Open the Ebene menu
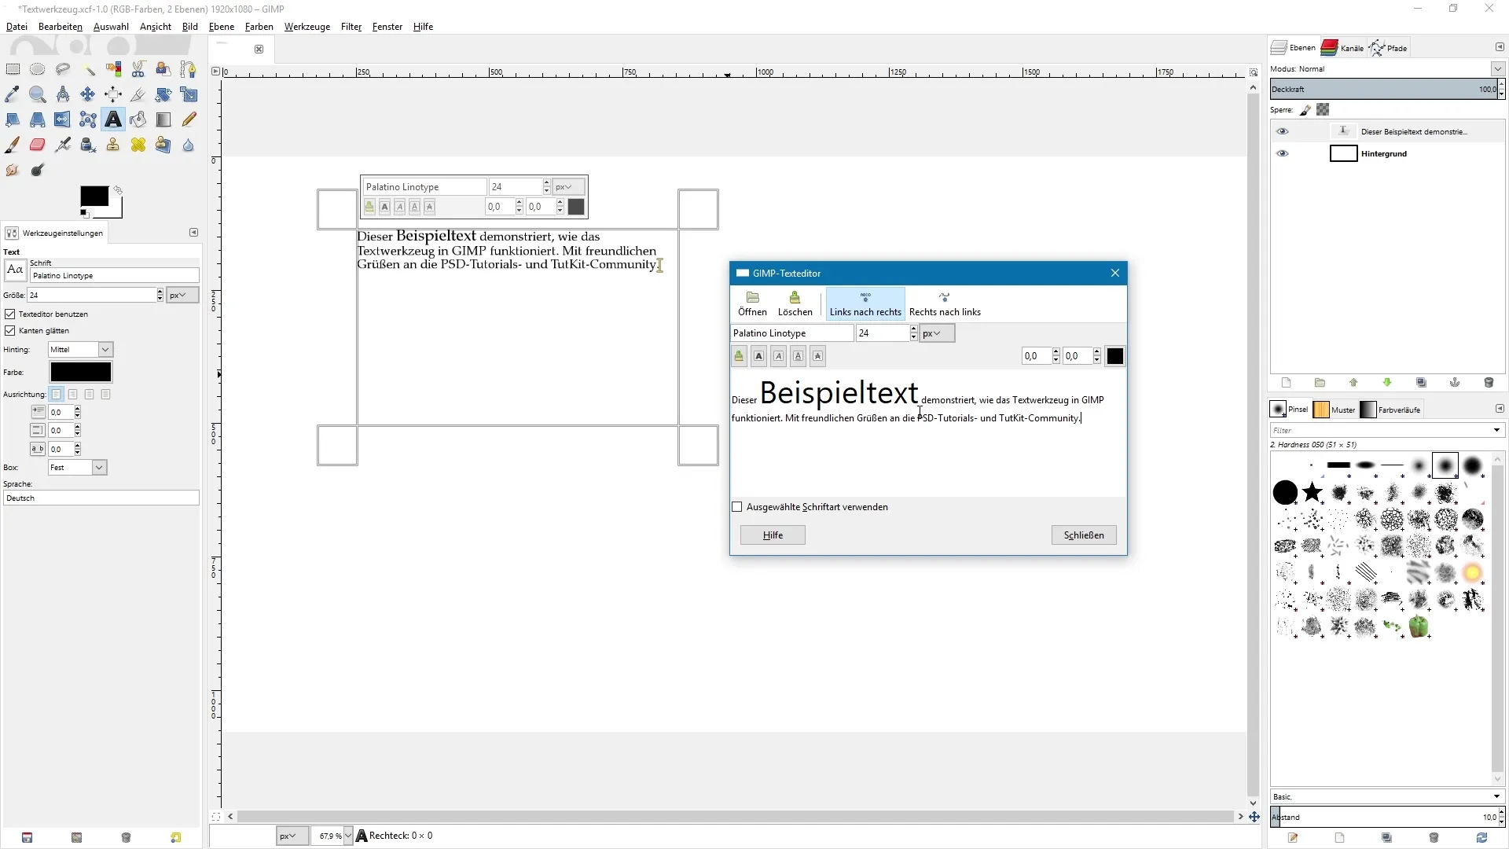 point(222,27)
